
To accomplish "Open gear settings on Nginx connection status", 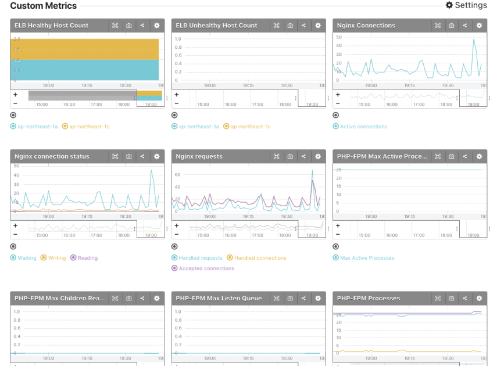I will coord(156,156).
